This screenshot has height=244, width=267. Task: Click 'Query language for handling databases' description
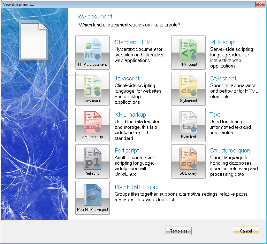click(x=234, y=166)
